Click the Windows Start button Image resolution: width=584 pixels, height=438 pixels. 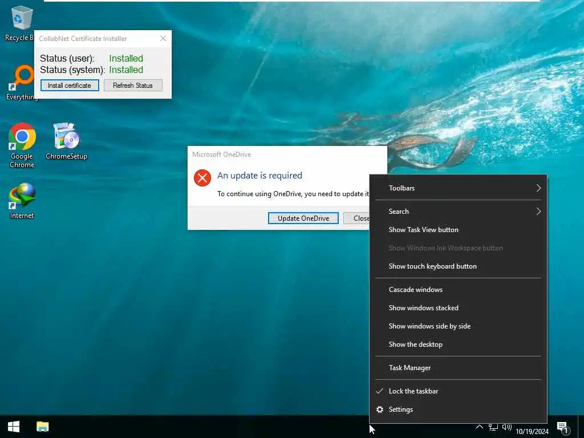[14, 427]
